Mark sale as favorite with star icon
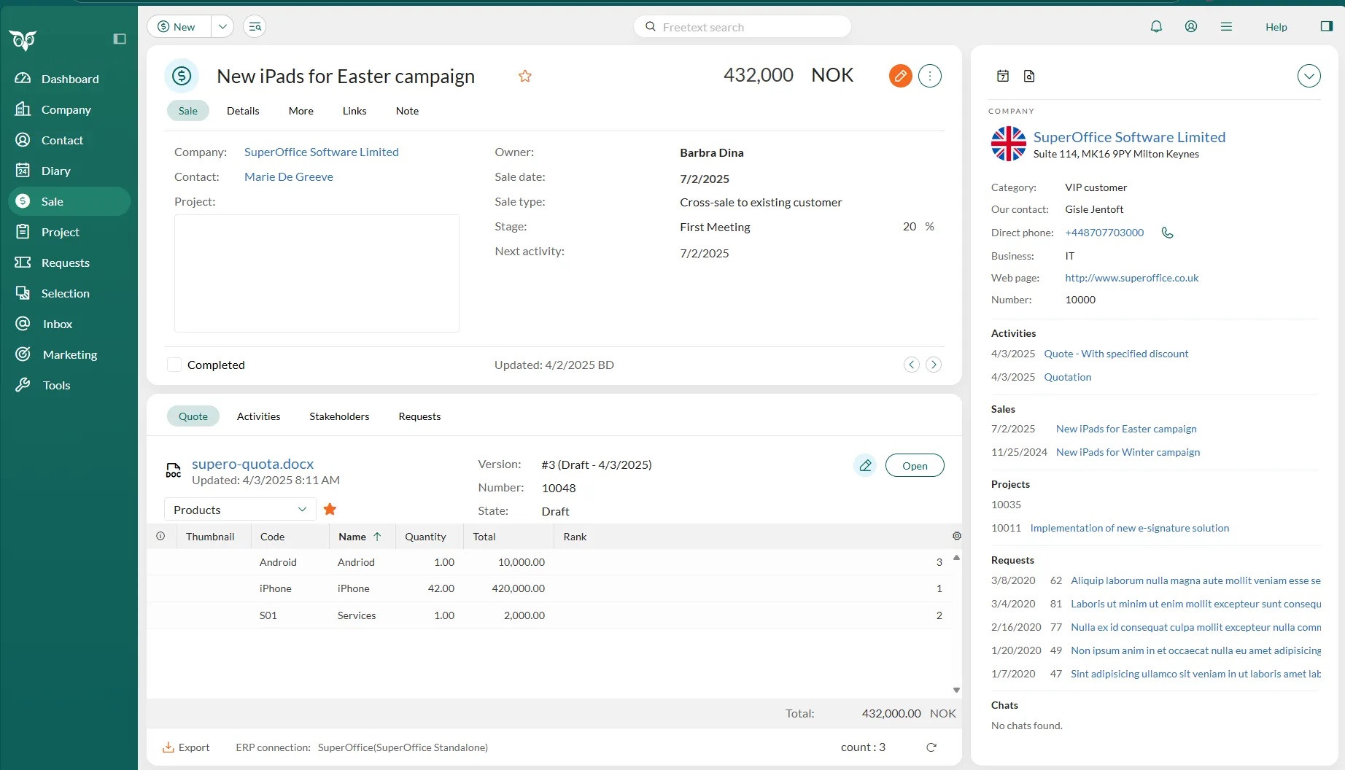 click(524, 76)
